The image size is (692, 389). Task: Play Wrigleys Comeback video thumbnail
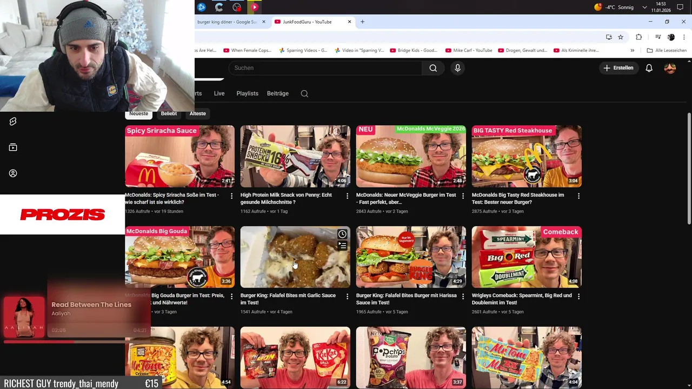(x=527, y=257)
